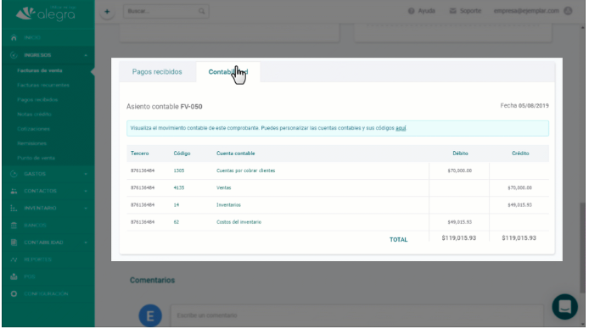Image resolution: width=589 pixels, height=329 pixels.
Task: Click the search magnifier icon
Action: [202, 11]
